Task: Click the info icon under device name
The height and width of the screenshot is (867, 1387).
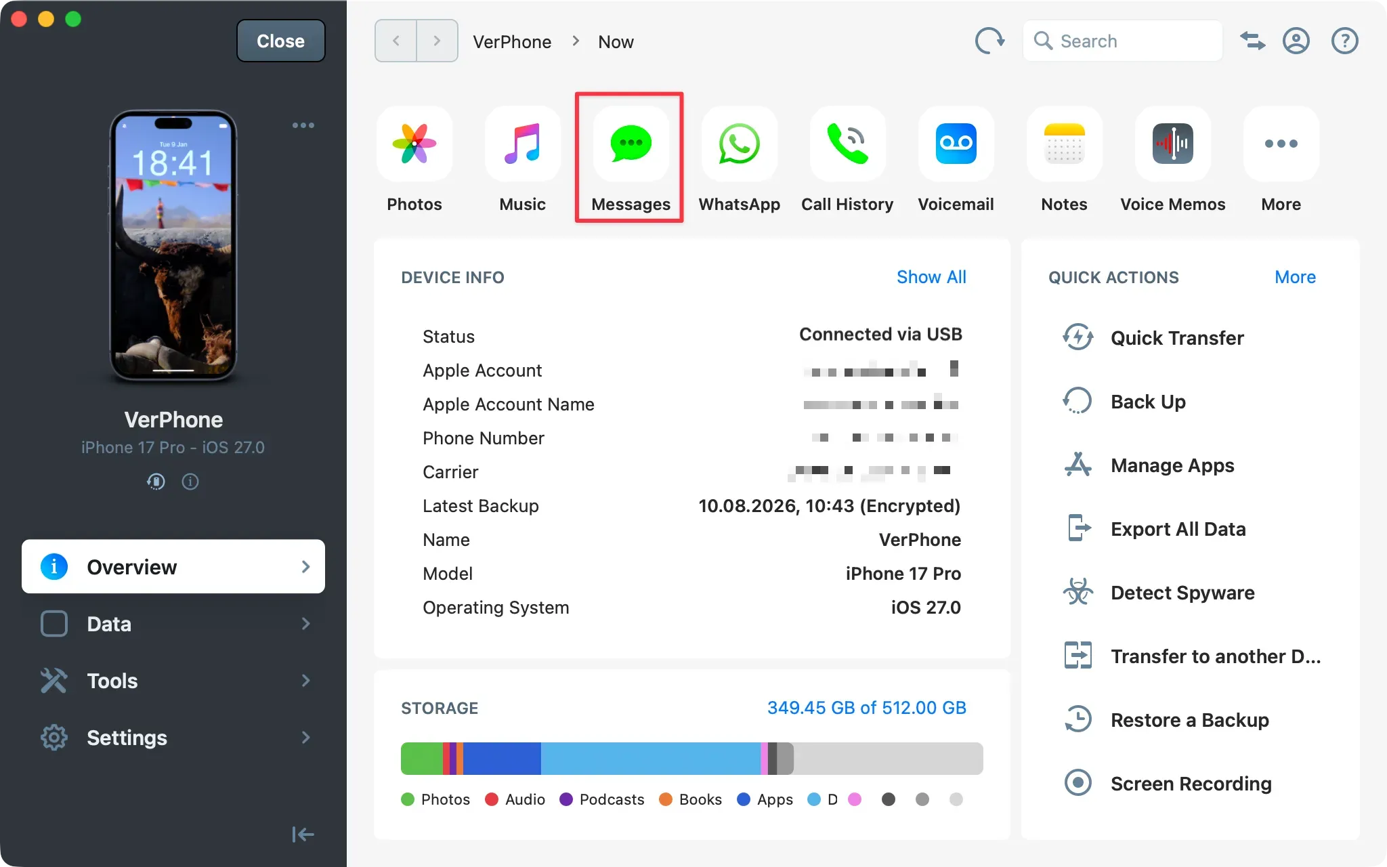Action: click(x=190, y=482)
